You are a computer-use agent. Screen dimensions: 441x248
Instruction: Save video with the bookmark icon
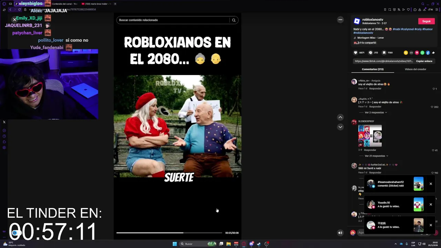(x=384, y=53)
